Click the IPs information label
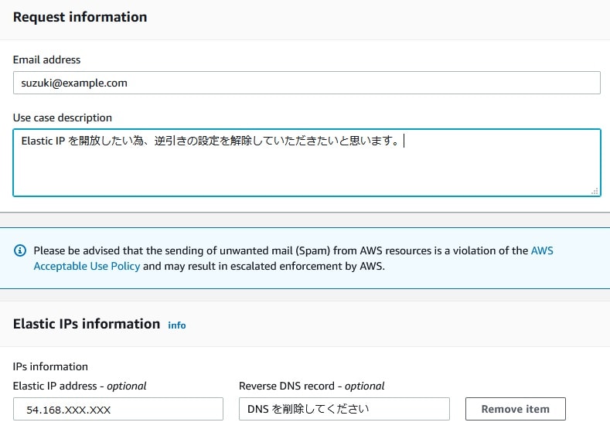This screenshot has height=429, width=610. (50, 366)
